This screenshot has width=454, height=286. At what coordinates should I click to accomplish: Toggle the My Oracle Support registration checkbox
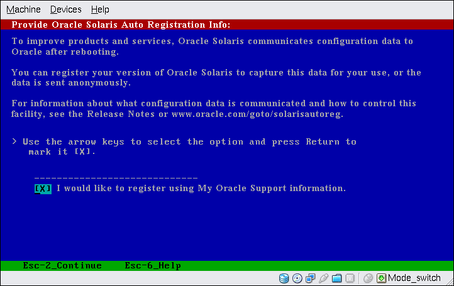43,189
